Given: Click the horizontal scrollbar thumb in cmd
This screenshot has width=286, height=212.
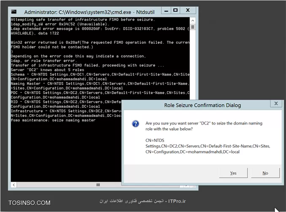Looking at the screenshot, I should (98, 185).
